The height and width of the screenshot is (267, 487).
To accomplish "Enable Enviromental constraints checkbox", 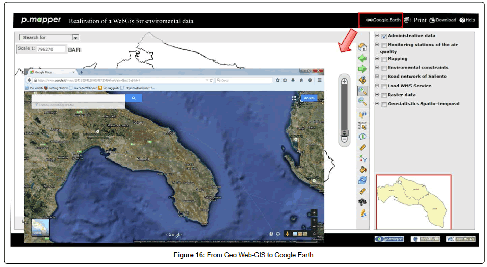I will [384, 68].
